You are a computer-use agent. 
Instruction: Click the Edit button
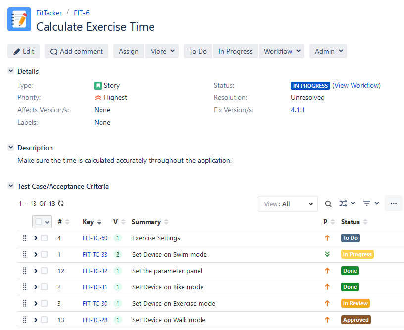tap(23, 51)
